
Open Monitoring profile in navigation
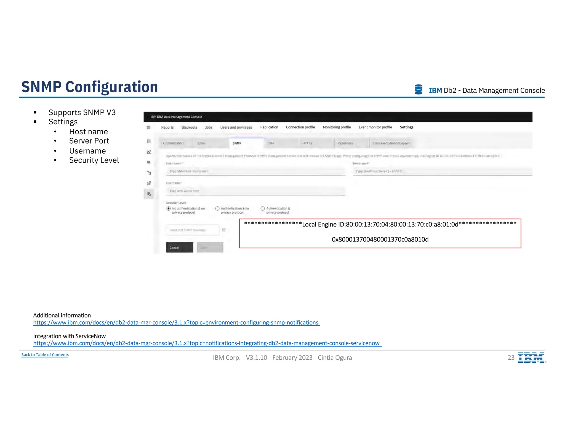pyautogui.click(x=337, y=127)
